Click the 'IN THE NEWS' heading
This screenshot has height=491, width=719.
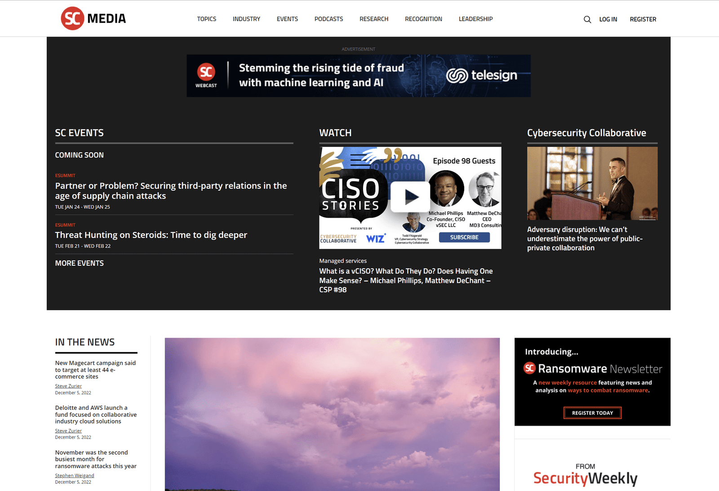pyautogui.click(x=85, y=342)
